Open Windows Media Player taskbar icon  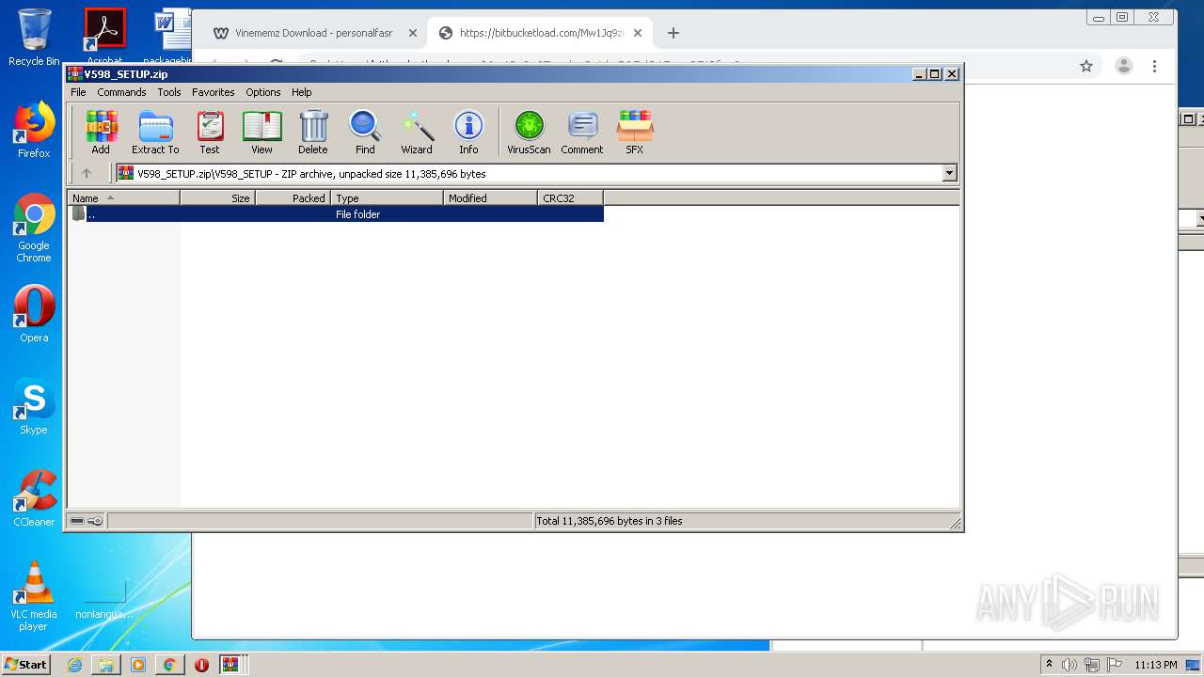click(138, 665)
